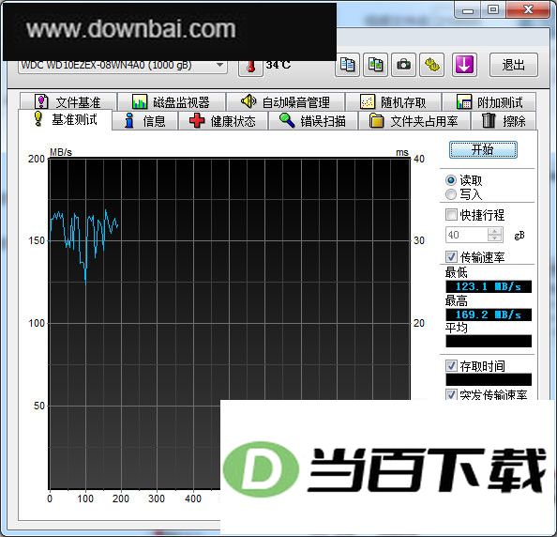Open the 文件夹占用率 tab
This screenshot has height=537, width=557.
[414, 121]
